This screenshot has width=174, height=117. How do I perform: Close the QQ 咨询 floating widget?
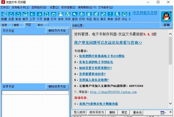click(171, 12)
